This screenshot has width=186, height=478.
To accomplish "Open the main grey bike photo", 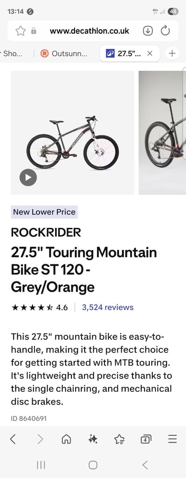I will (72, 133).
